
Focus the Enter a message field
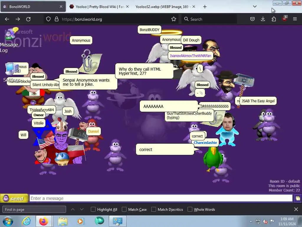[x=161, y=198]
